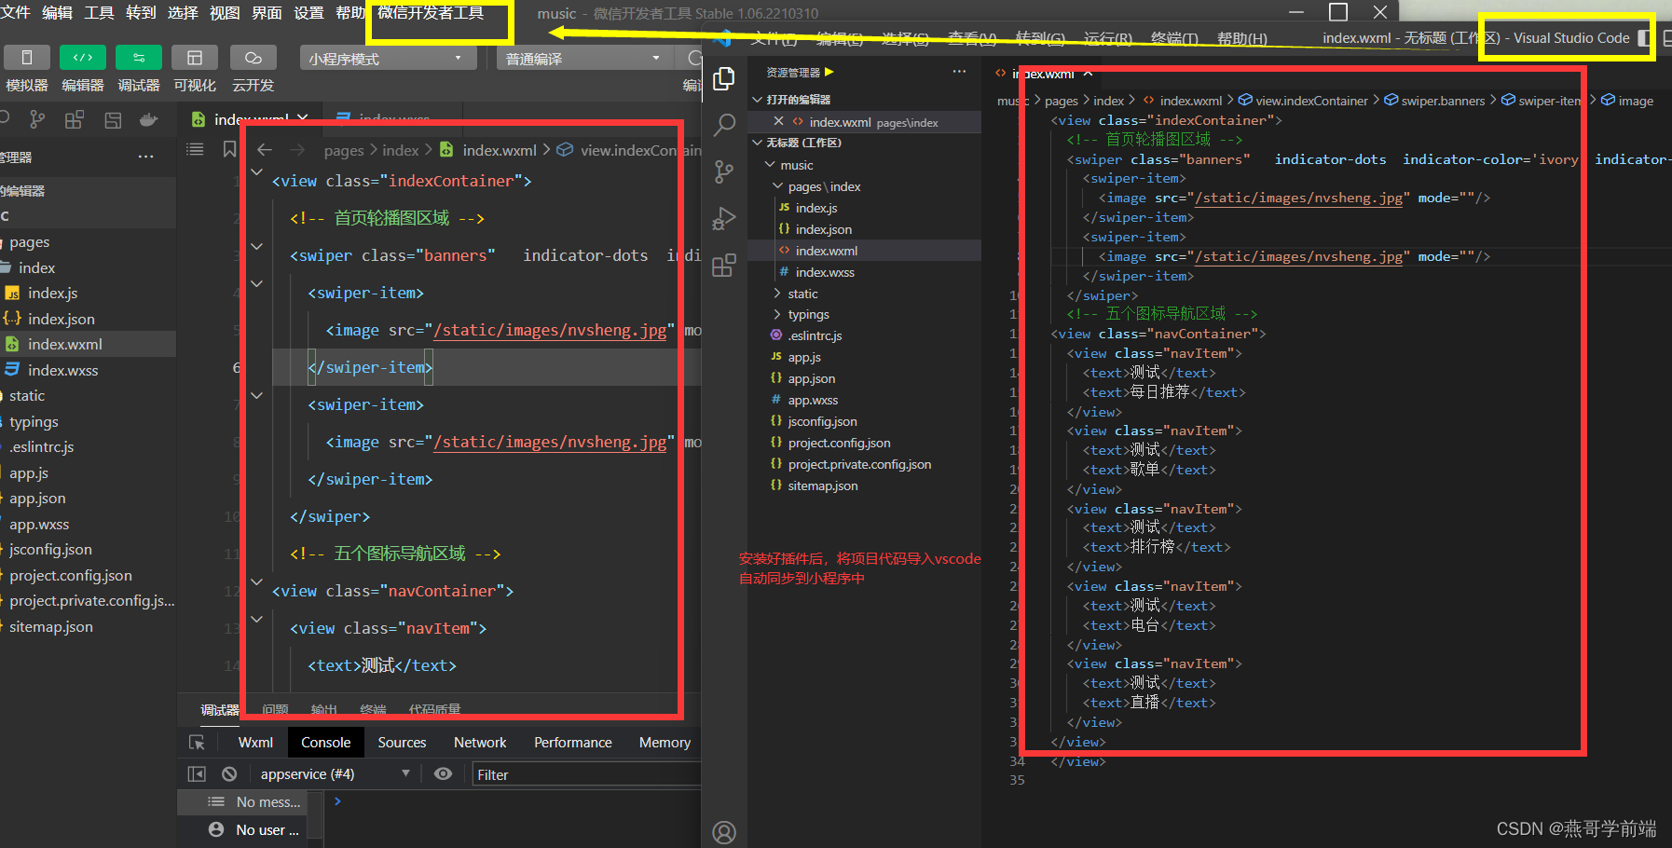Open the 帮助(H) menu in VS Code
This screenshot has height=848, width=1672.
click(x=1242, y=39)
